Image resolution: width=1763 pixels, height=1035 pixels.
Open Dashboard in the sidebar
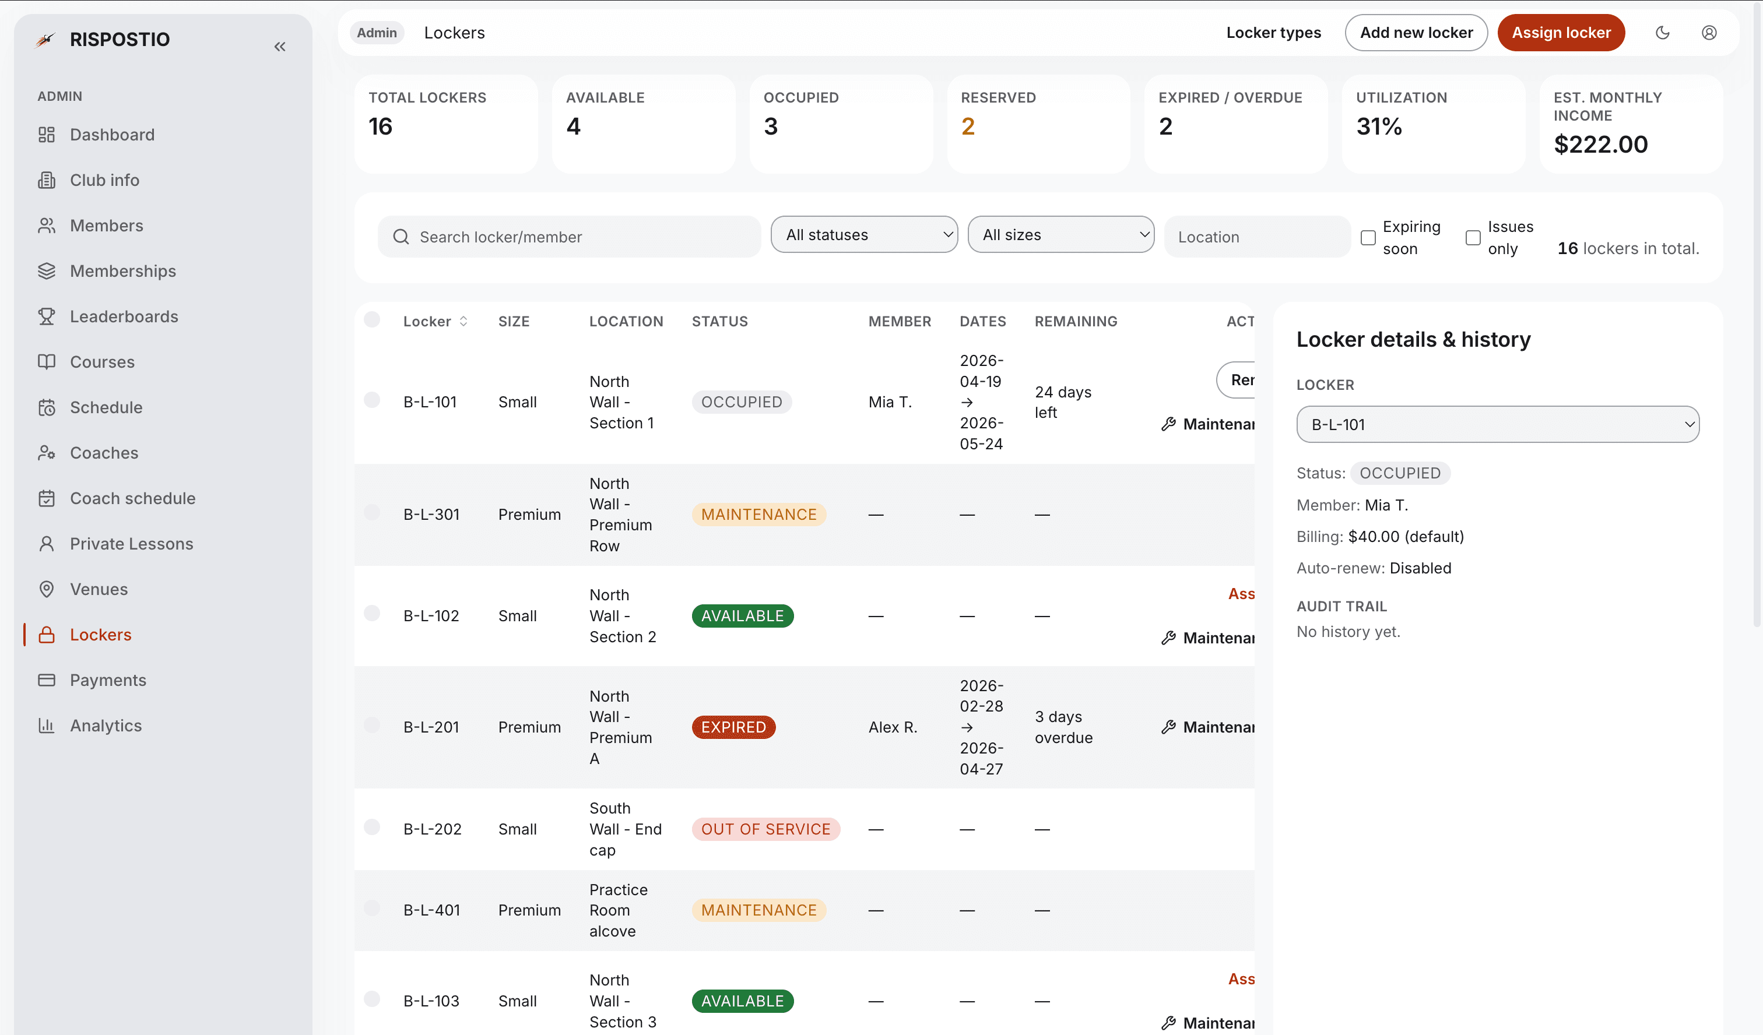112,134
